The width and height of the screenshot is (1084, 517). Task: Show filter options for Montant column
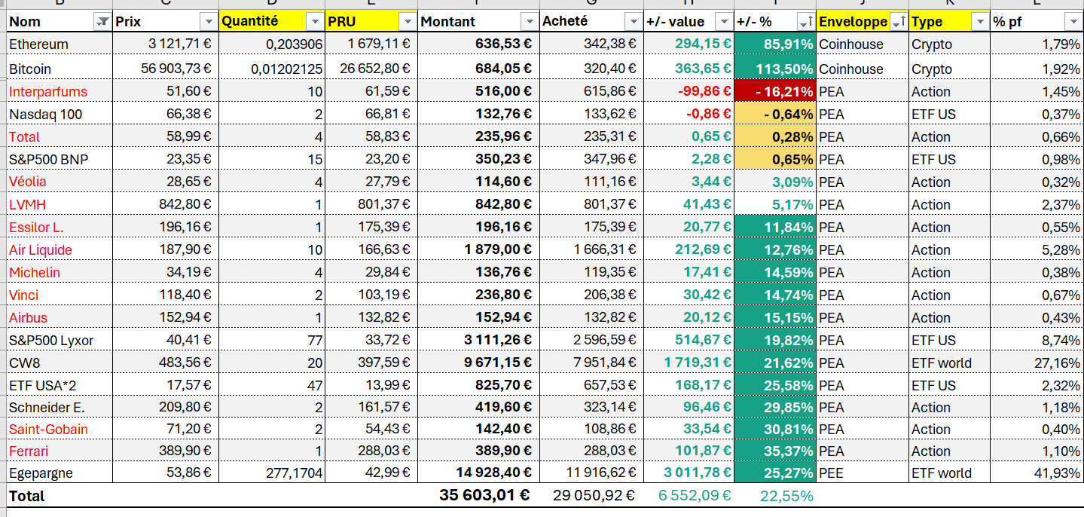(x=530, y=22)
